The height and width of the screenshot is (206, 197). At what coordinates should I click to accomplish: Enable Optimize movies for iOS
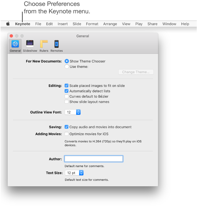click(66, 134)
